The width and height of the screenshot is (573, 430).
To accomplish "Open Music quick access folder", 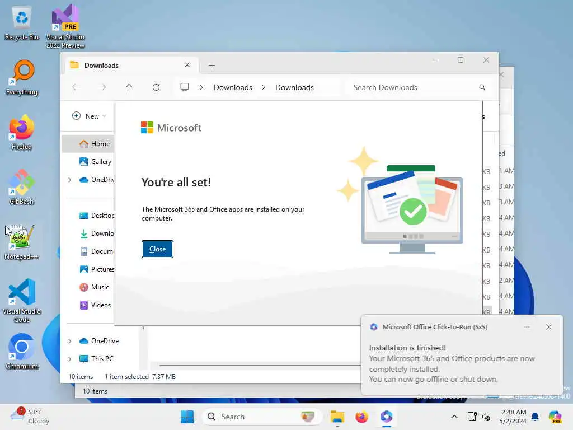I will (x=94, y=287).
